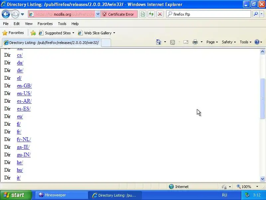Open the cs/ directory link

pos(20,55)
